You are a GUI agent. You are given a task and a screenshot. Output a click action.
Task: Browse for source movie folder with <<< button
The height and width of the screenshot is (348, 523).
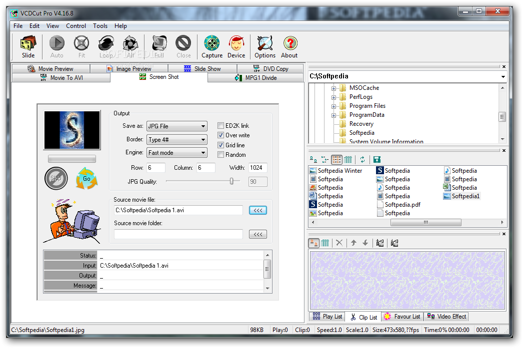pos(258,234)
